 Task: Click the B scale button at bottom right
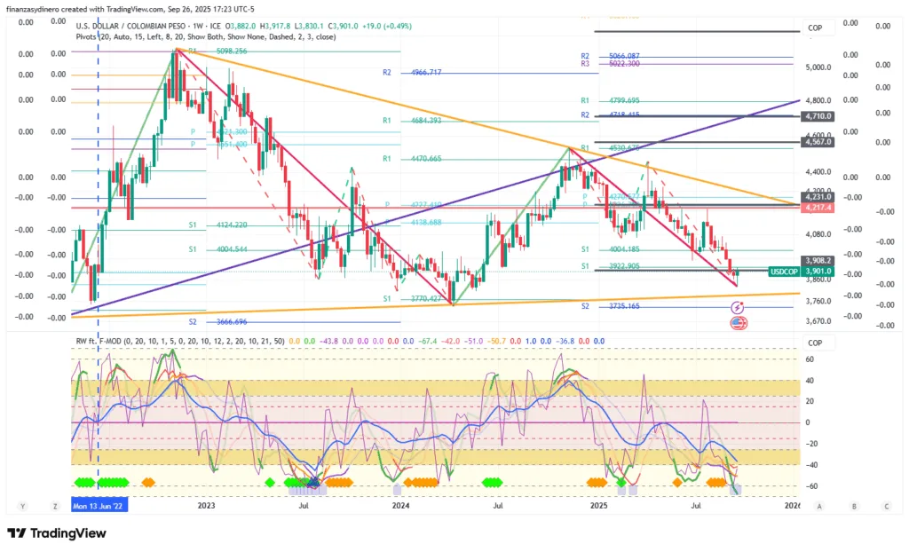pyautogui.click(x=853, y=506)
